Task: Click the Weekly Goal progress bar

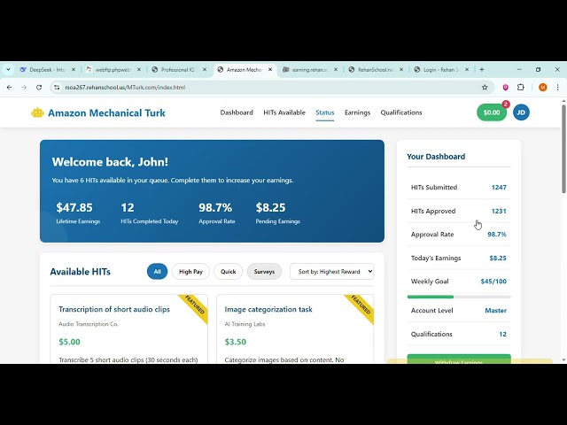Action: coord(459,297)
